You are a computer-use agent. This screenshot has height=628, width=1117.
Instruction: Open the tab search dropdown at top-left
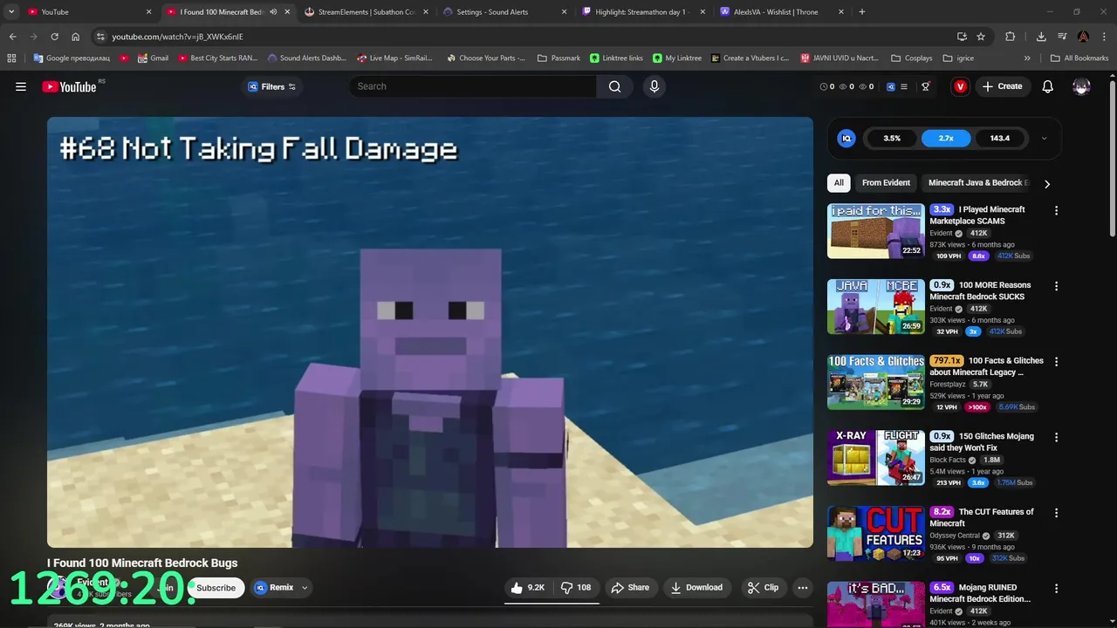(11, 12)
